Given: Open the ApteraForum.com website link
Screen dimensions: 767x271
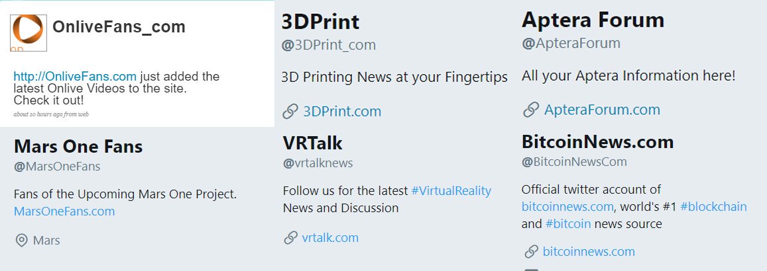Looking at the screenshot, I should (x=602, y=110).
